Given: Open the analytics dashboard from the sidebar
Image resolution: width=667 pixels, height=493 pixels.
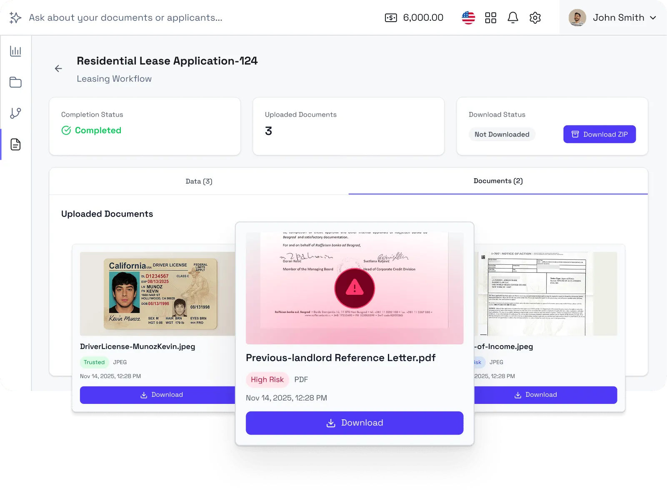Looking at the screenshot, I should pyautogui.click(x=15, y=51).
